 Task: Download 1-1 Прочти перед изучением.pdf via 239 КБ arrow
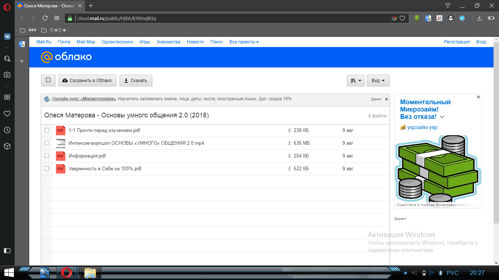289,130
